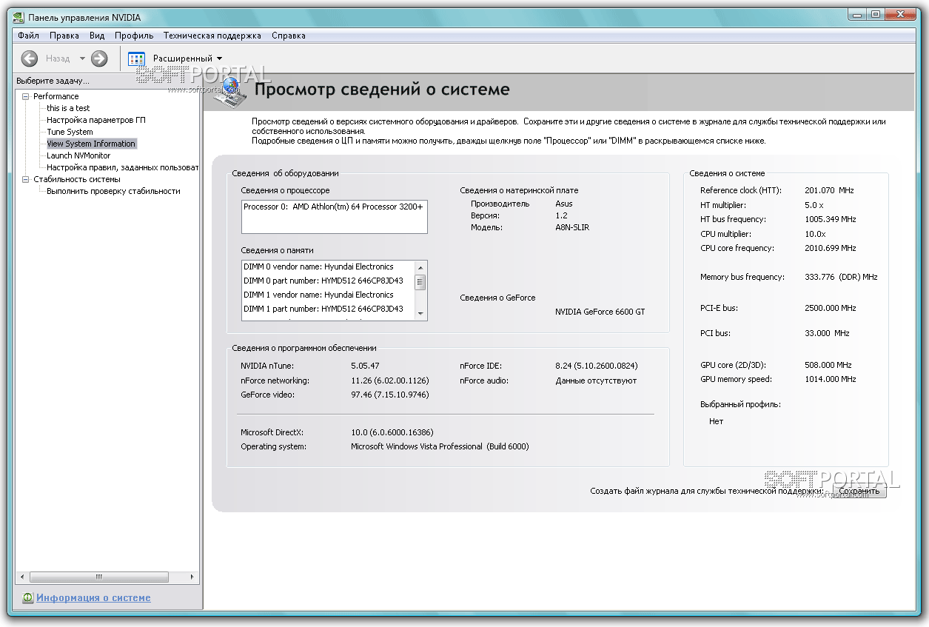Select View System Information tree item
Screen dimensions: 929x627
pos(91,144)
